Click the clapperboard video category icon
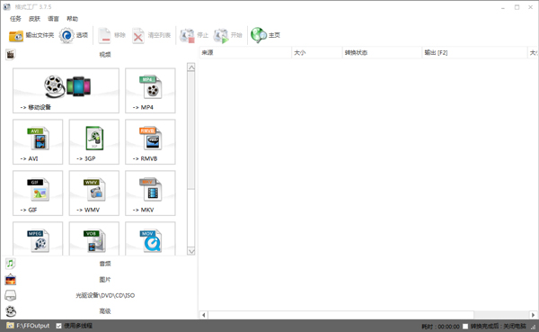Screen dimensions: 539x332 tap(11, 54)
